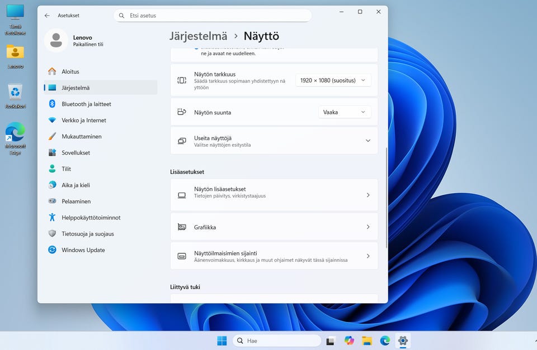Click Järjestelmä in the breadcrumb
The width and height of the screenshot is (537, 350).
tap(199, 36)
